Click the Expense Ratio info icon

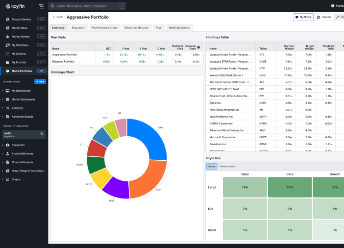pos(198,47)
